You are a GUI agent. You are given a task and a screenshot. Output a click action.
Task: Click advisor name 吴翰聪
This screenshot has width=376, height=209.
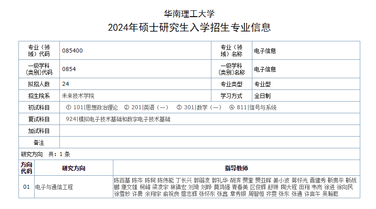coord(330,194)
